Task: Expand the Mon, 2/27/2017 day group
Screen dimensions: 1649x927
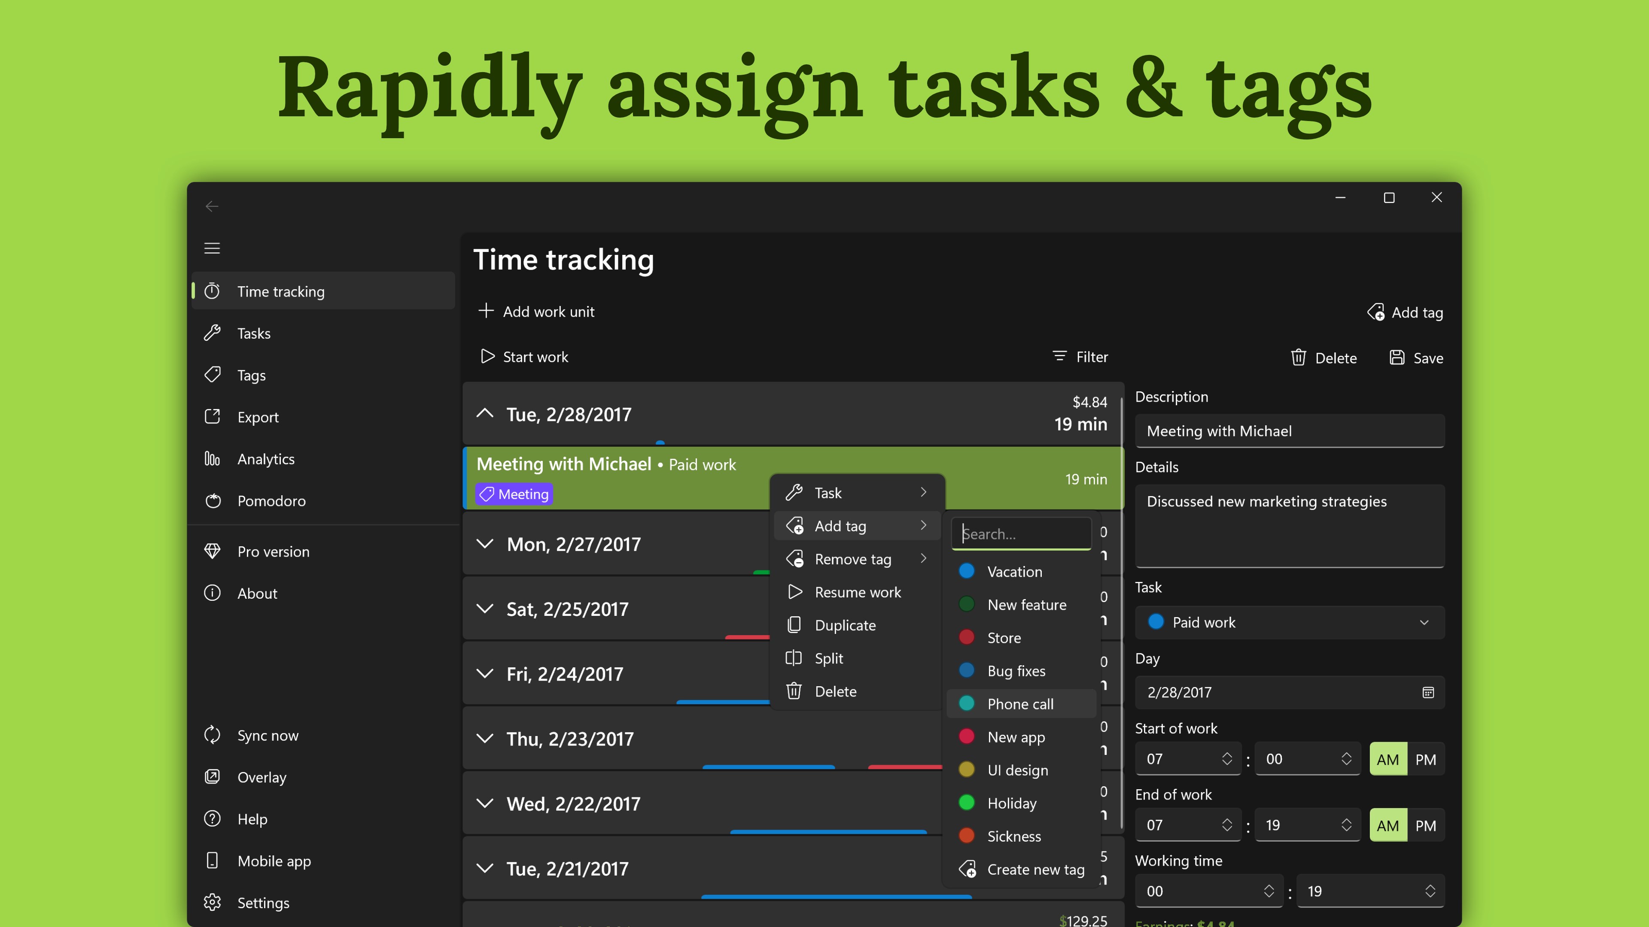Action: [485, 544]
